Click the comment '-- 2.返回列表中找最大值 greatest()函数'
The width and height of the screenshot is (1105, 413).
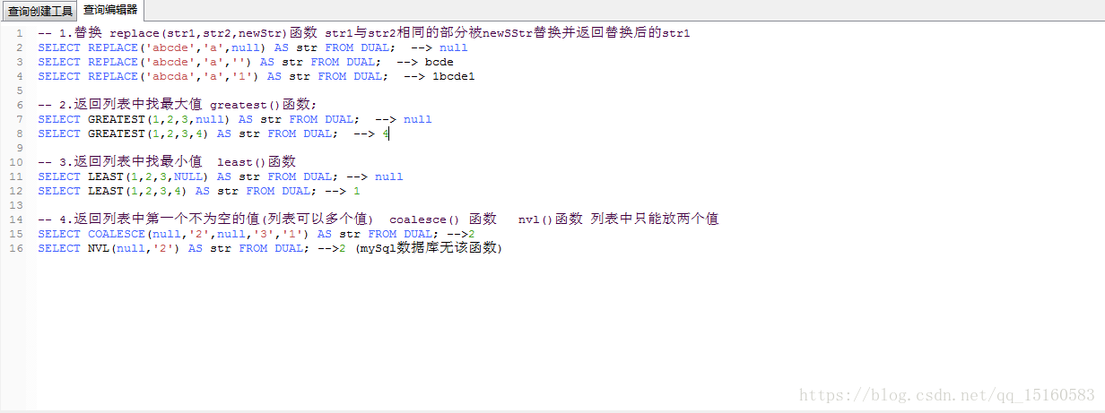178,105
